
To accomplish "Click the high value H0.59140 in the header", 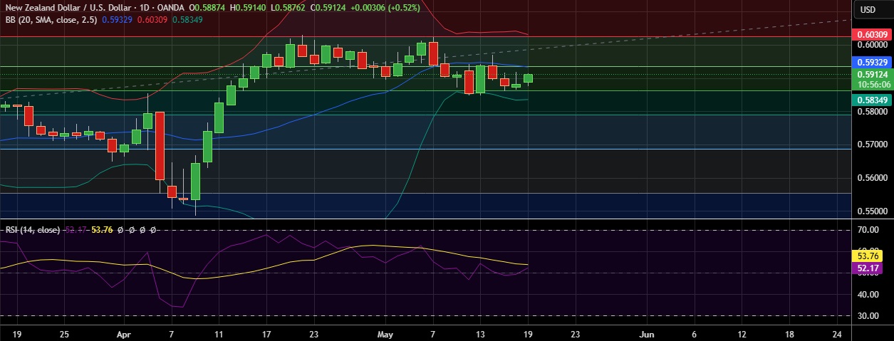I will 248,8.
